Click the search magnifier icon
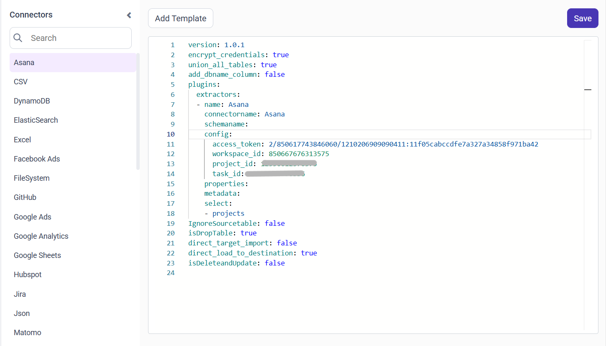Screen dimensions: 606x346 18,38
